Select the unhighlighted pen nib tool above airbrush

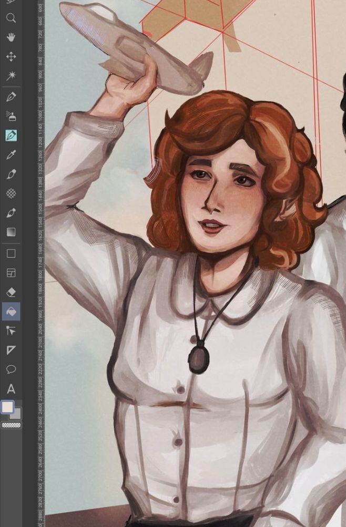pos(11,97)
